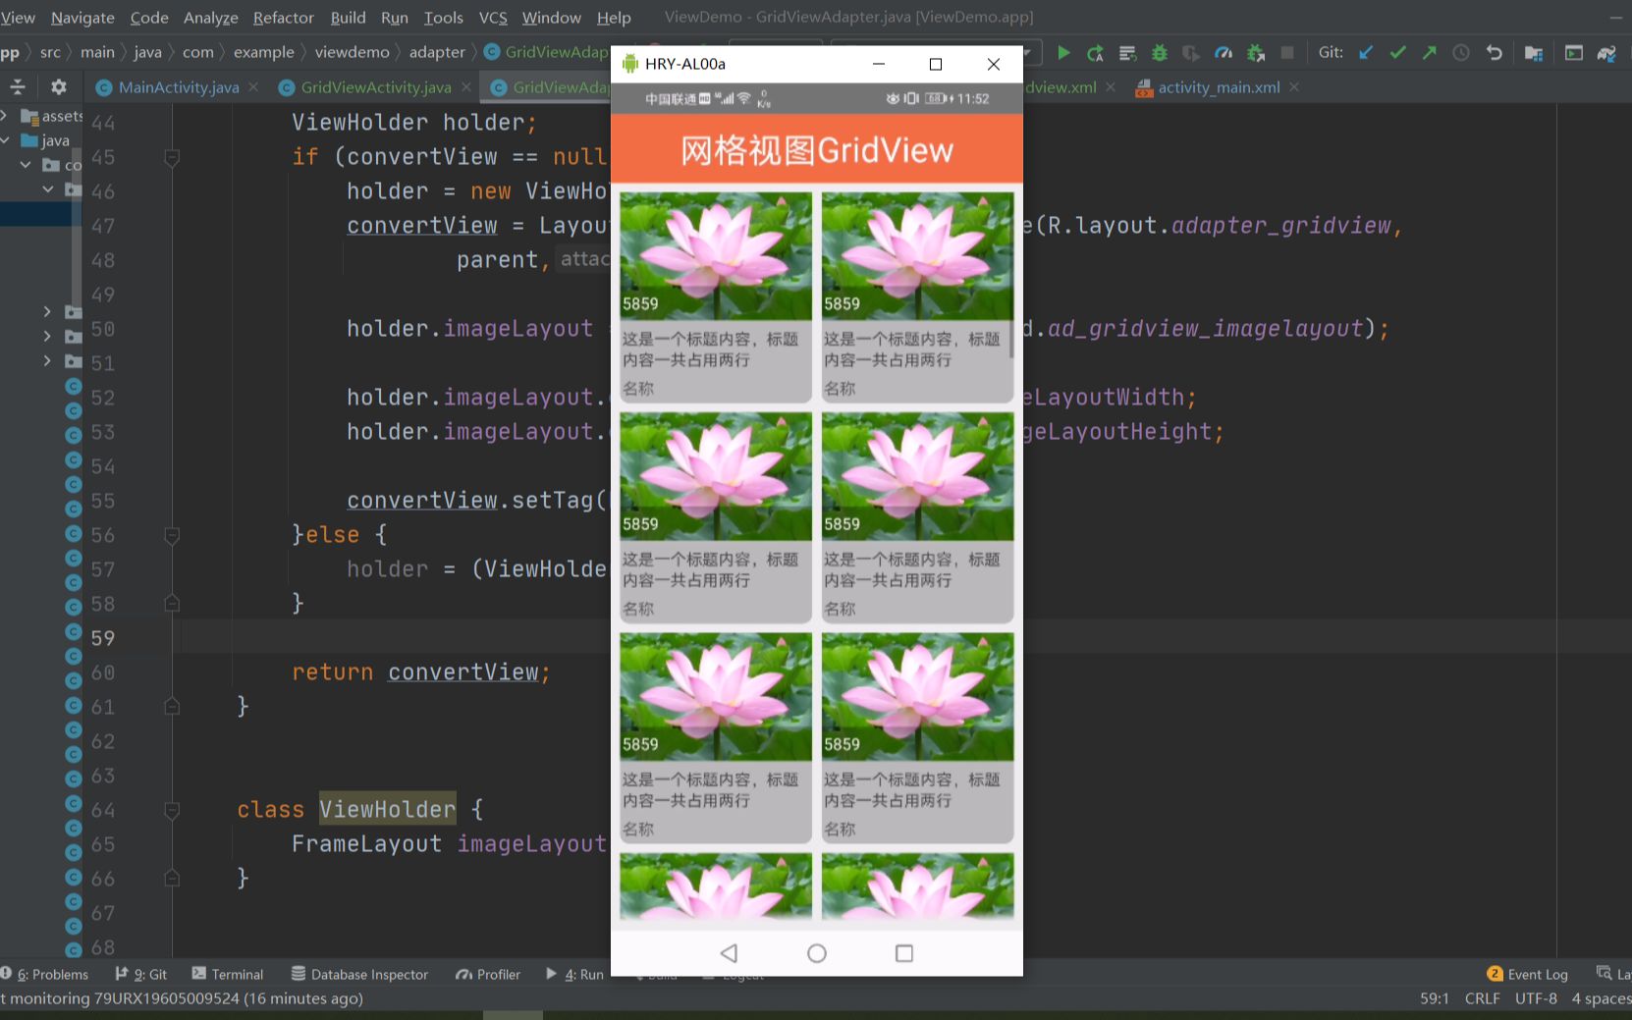Open the Refactor menu
This screenshot has width=1632, height=1020.
tap(284, 18)
